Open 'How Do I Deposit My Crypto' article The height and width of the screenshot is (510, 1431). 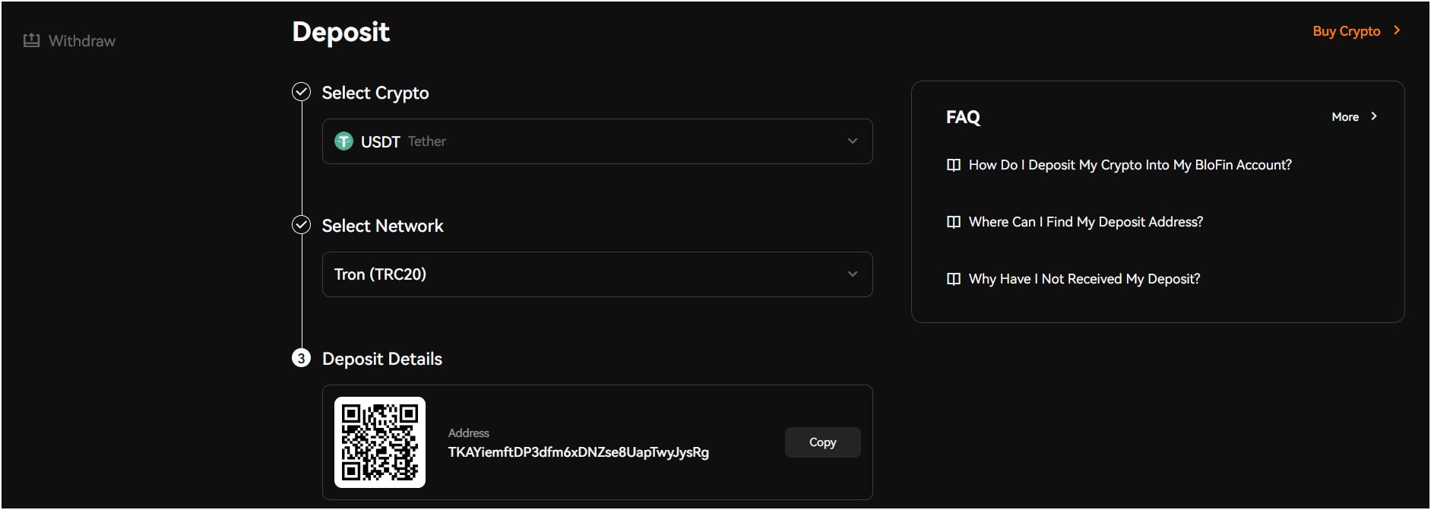click(x=1130, y=165)
